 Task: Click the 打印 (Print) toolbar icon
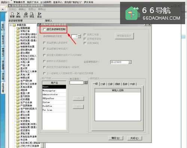coord(26,15)
